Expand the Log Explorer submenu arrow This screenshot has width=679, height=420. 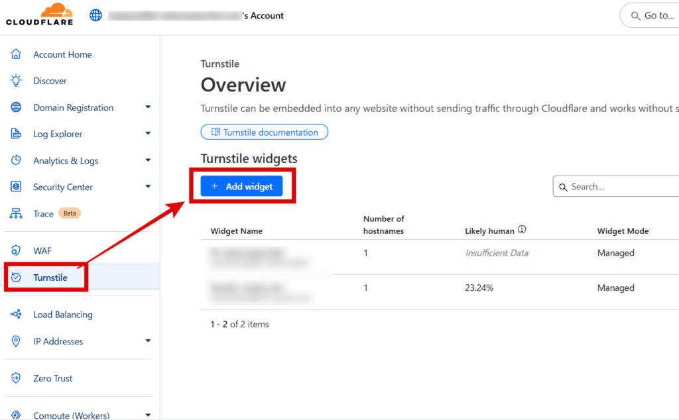tap(148, 134)
